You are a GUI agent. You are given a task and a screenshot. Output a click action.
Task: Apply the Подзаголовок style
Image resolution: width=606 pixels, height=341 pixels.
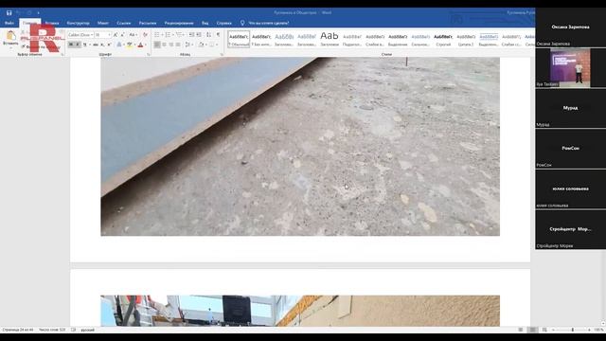pyautogui.click(x=352, y=40)
